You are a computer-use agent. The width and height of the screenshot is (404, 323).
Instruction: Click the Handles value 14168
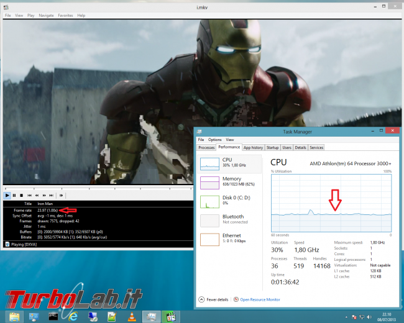point(321,266)
